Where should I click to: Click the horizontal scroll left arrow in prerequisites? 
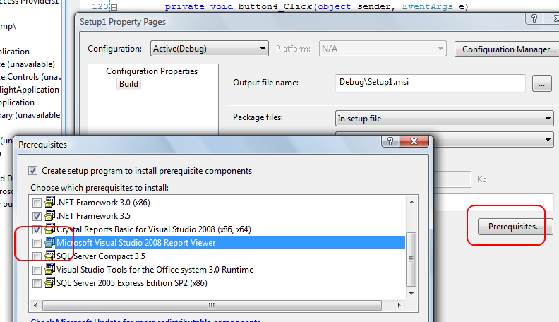35,305
